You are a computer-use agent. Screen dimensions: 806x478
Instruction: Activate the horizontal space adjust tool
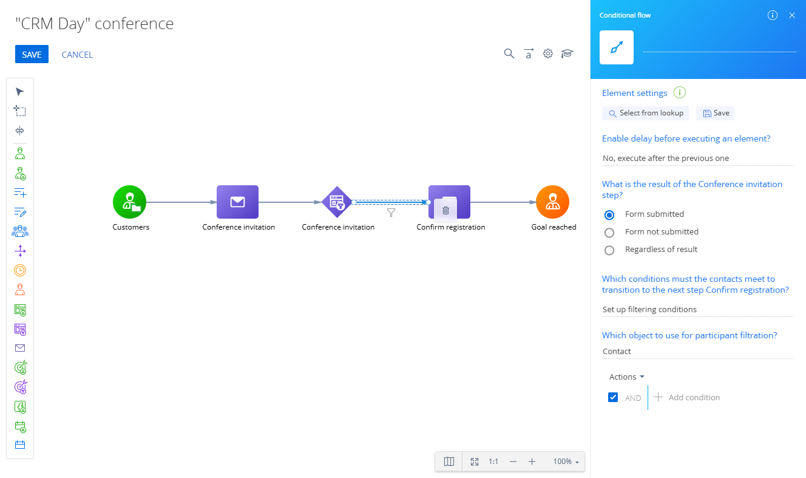tap(20, 131)
